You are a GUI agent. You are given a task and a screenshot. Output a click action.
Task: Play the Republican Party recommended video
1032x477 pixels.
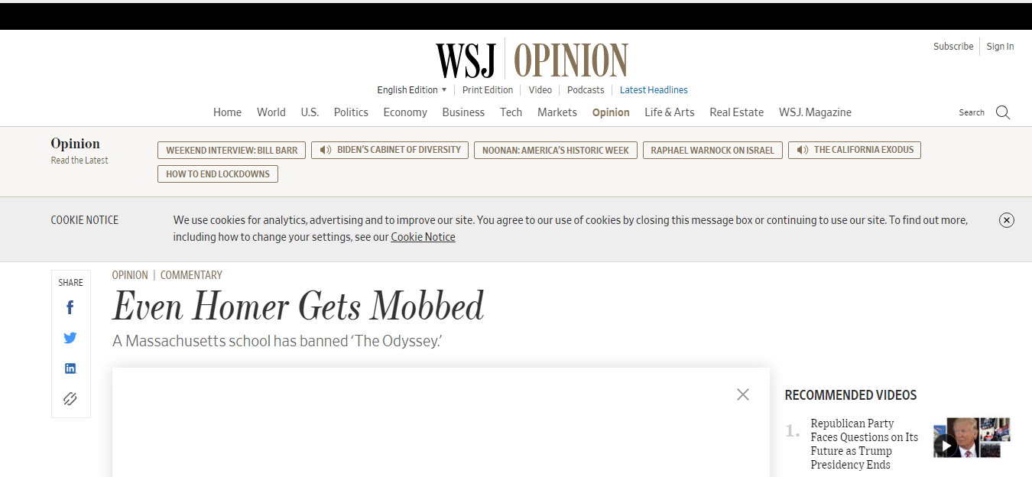click(946, 445)
